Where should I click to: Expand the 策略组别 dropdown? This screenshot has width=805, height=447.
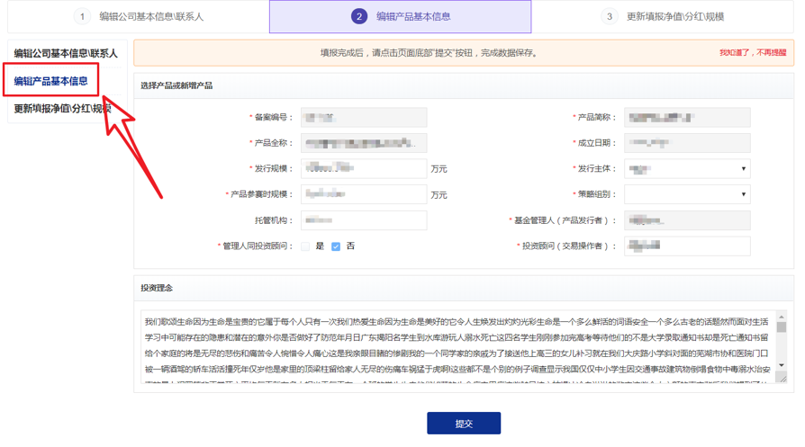(x=686, y=194)
